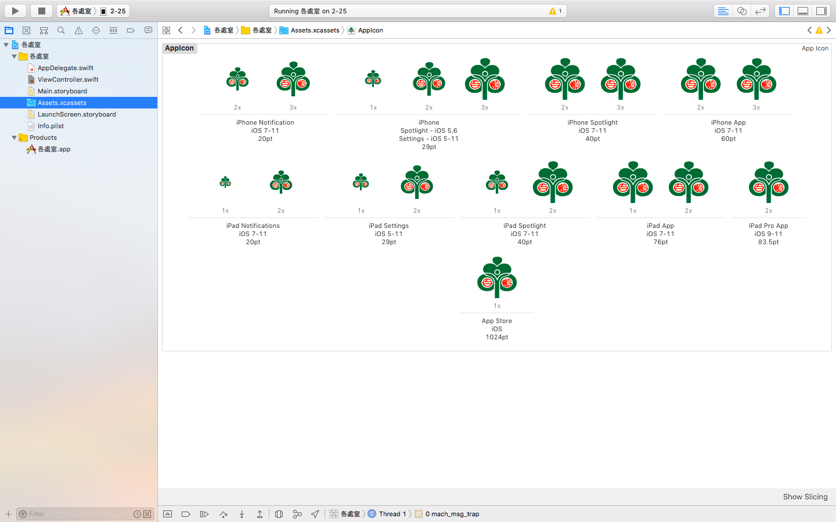Image resolution: width=836 pixels, height=522 pixels.
Task: Stop the running app
Action: coord(41,11)
